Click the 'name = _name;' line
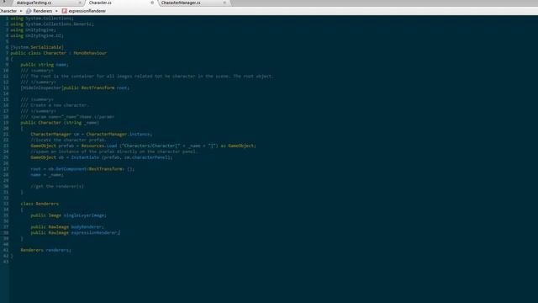Image resolution: width=538 pixels, height=303 pixels. 47,174
